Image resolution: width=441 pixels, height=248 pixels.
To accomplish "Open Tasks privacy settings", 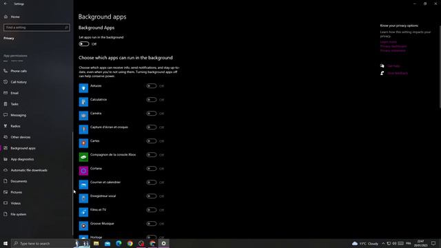I will click(x=14, y=104).
